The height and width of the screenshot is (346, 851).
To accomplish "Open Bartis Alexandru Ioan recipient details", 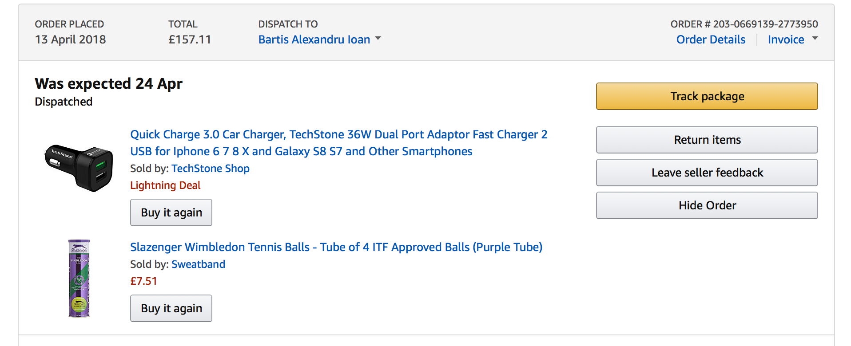I will 314,39.
